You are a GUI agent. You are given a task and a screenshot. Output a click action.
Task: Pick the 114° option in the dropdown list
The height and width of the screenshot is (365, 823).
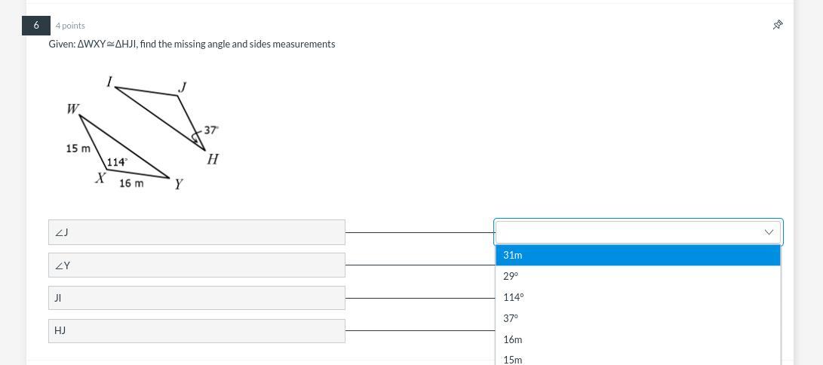637,297
